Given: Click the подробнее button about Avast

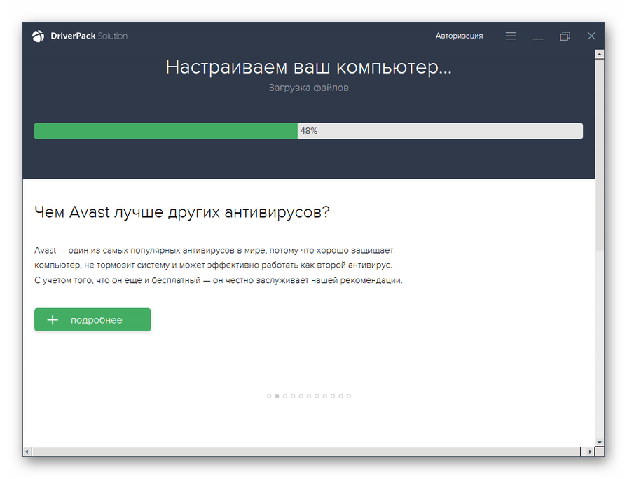Looking at the screenshot, I should coord(92,320).
